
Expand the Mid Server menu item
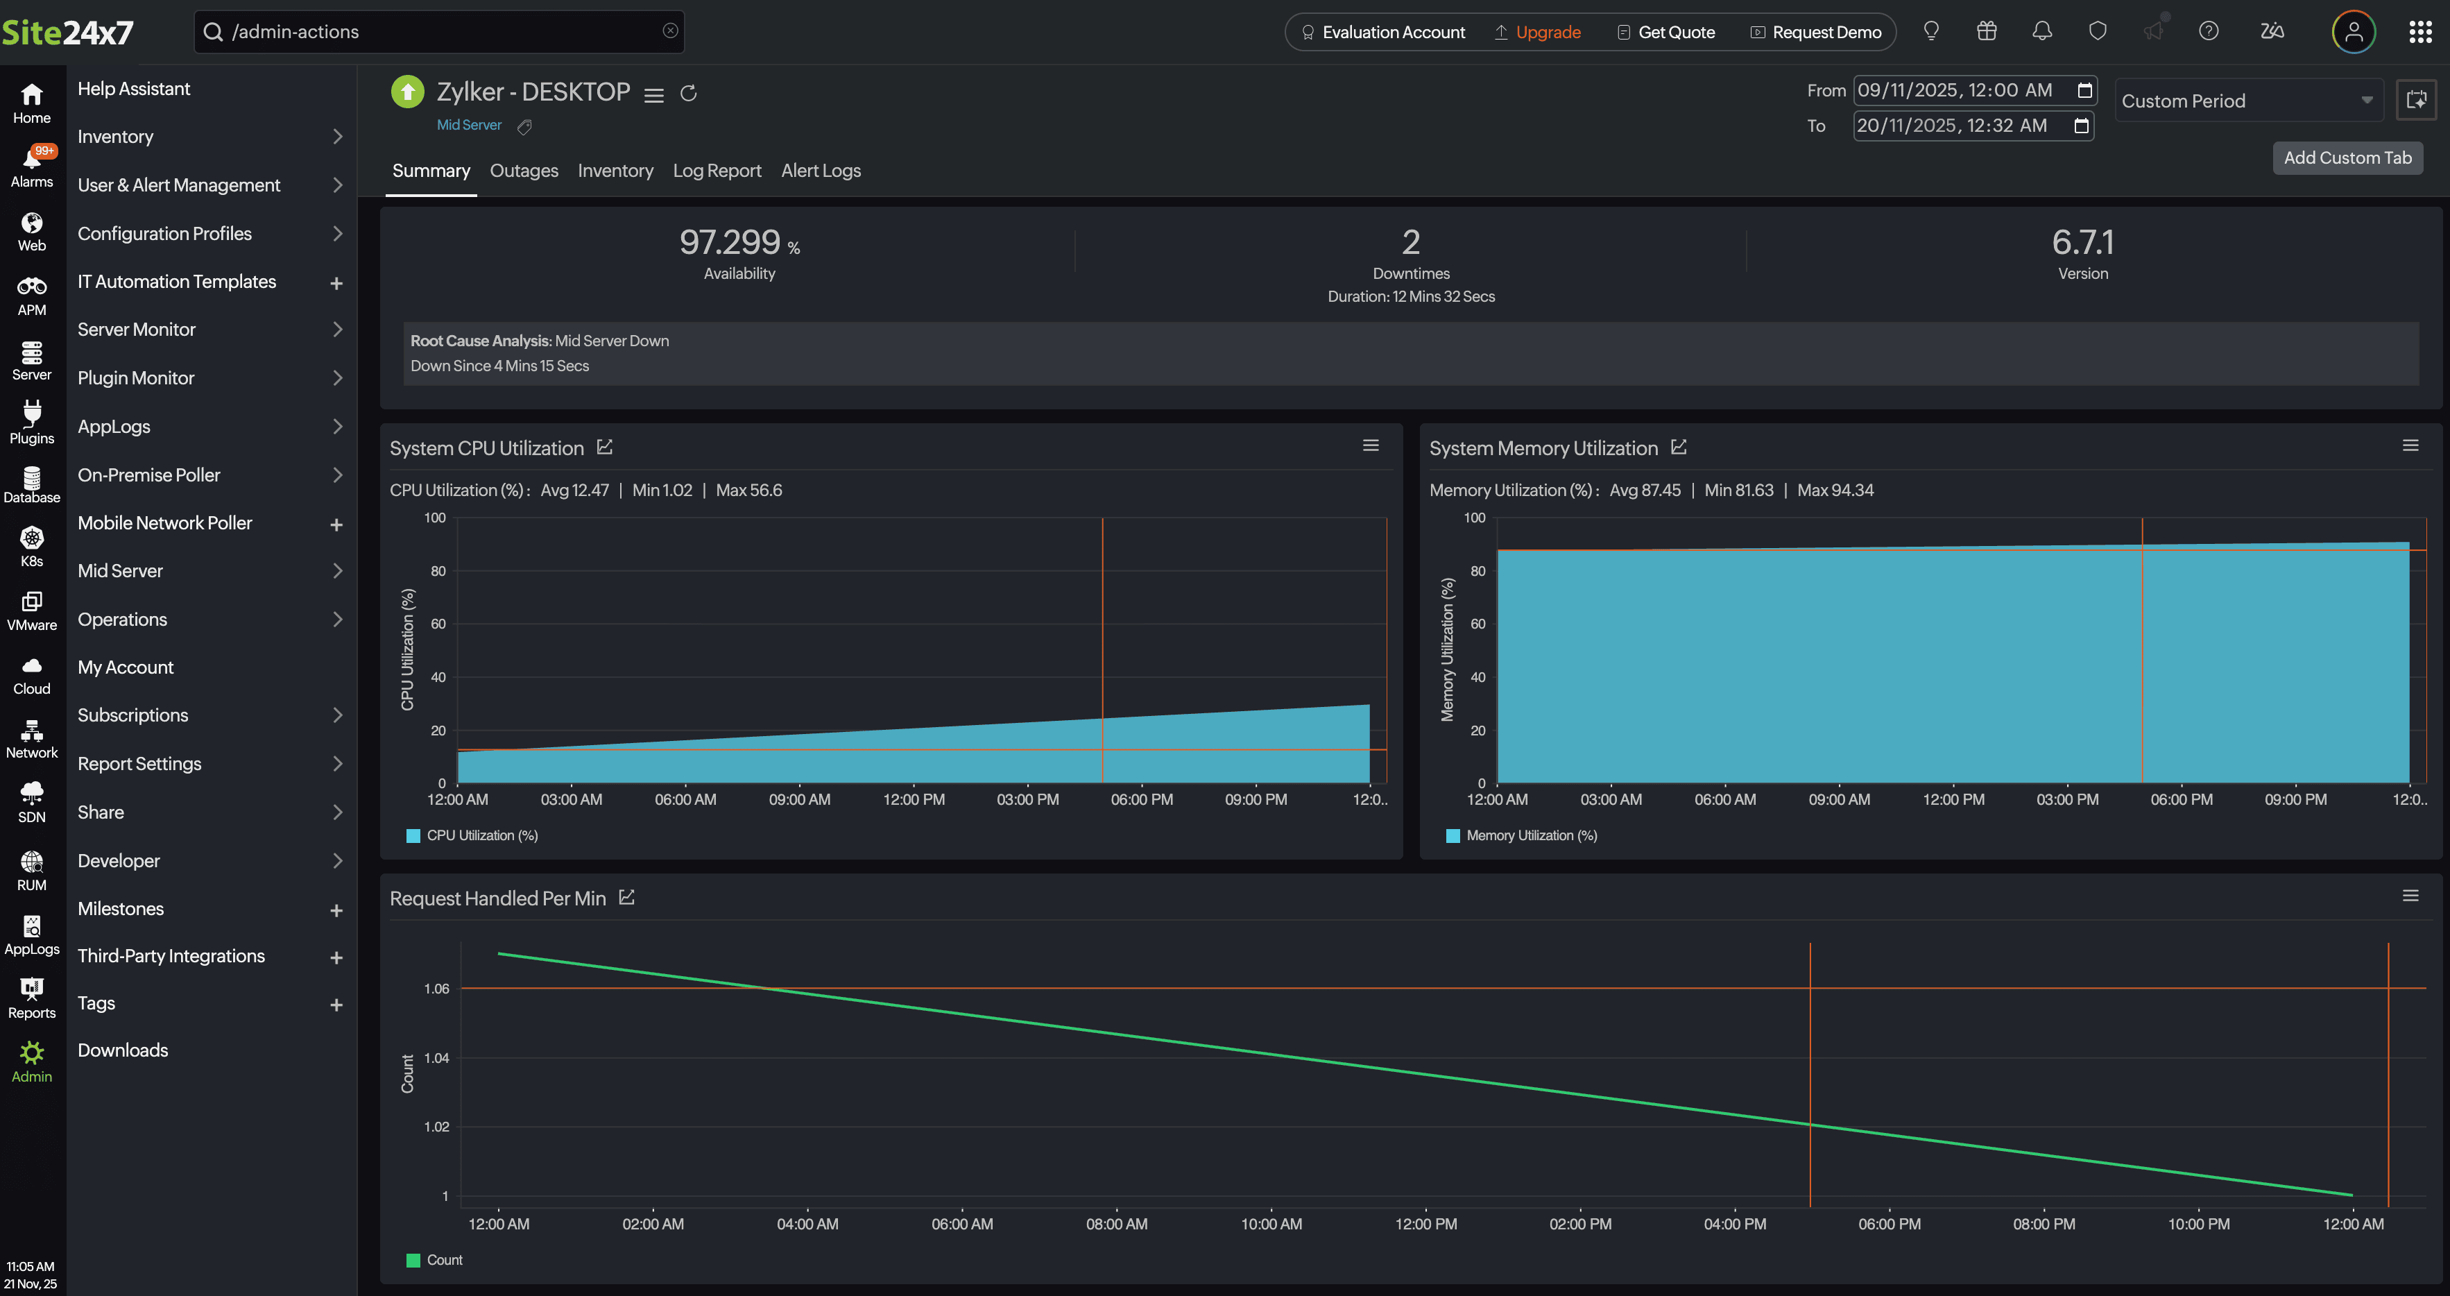pos(209,570)
